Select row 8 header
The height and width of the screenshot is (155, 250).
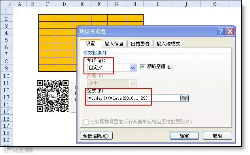click(x=6, y=61)
